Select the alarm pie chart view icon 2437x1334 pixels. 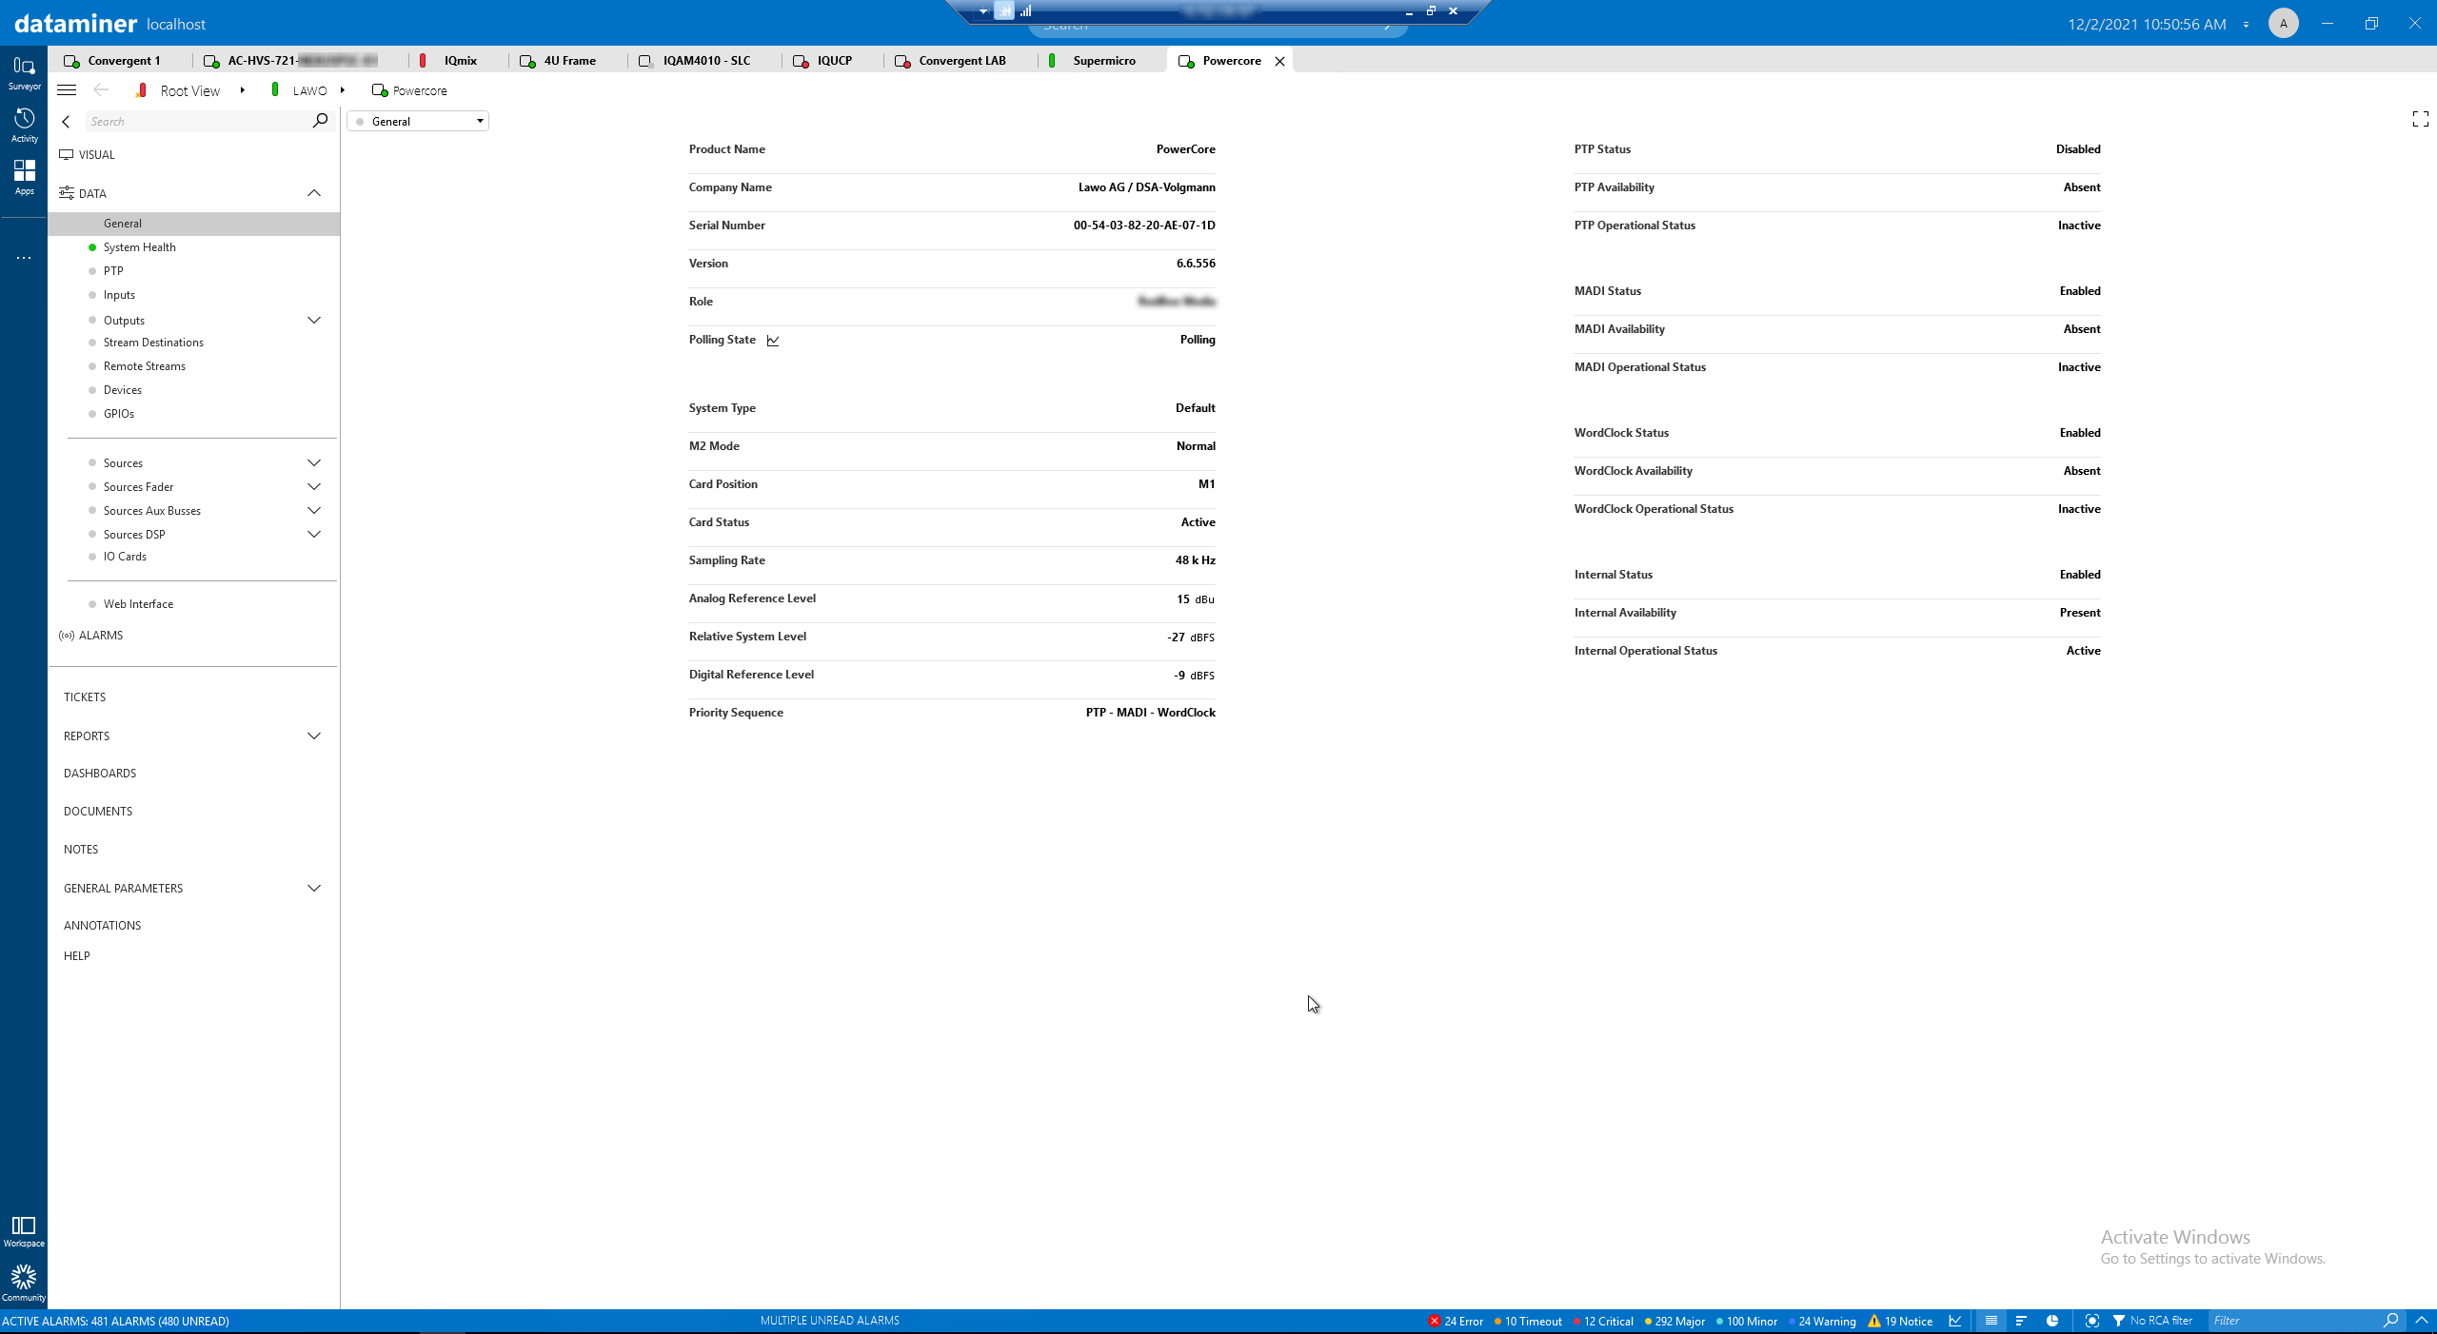[x=2052, y=1321]
